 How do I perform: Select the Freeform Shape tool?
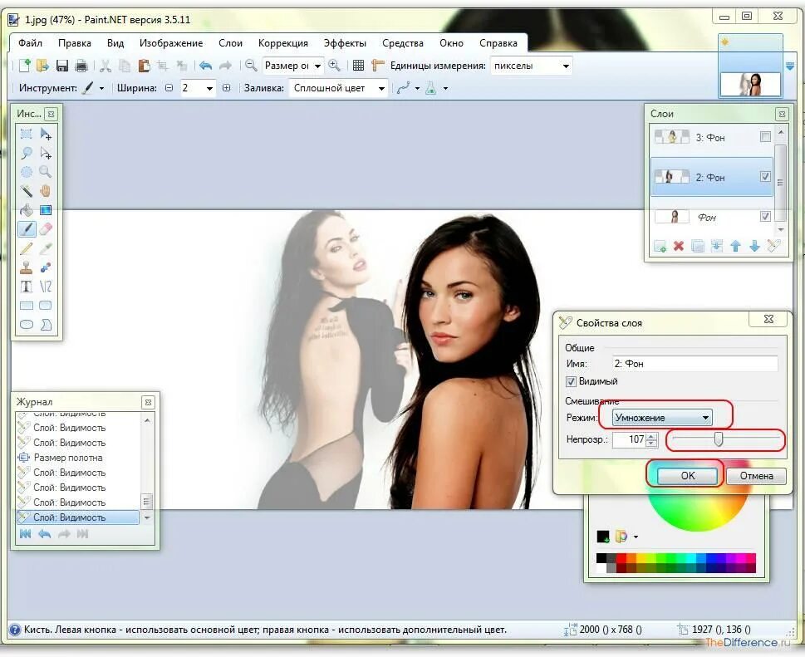pos(46,325)
